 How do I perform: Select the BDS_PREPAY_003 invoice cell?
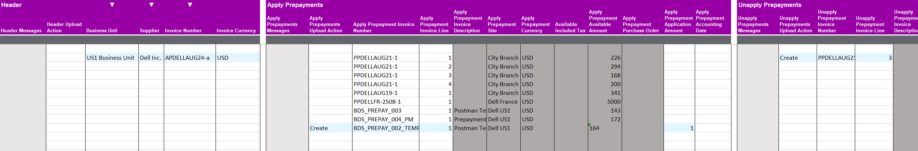tap(386, 110)
